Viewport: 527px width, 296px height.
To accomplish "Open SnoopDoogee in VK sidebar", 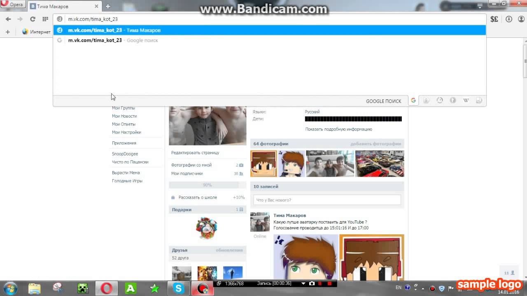I will point(125,154).
